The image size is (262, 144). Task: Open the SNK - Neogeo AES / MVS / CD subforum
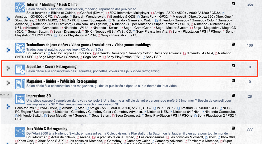pyautogui.click(x=108, y=31)
